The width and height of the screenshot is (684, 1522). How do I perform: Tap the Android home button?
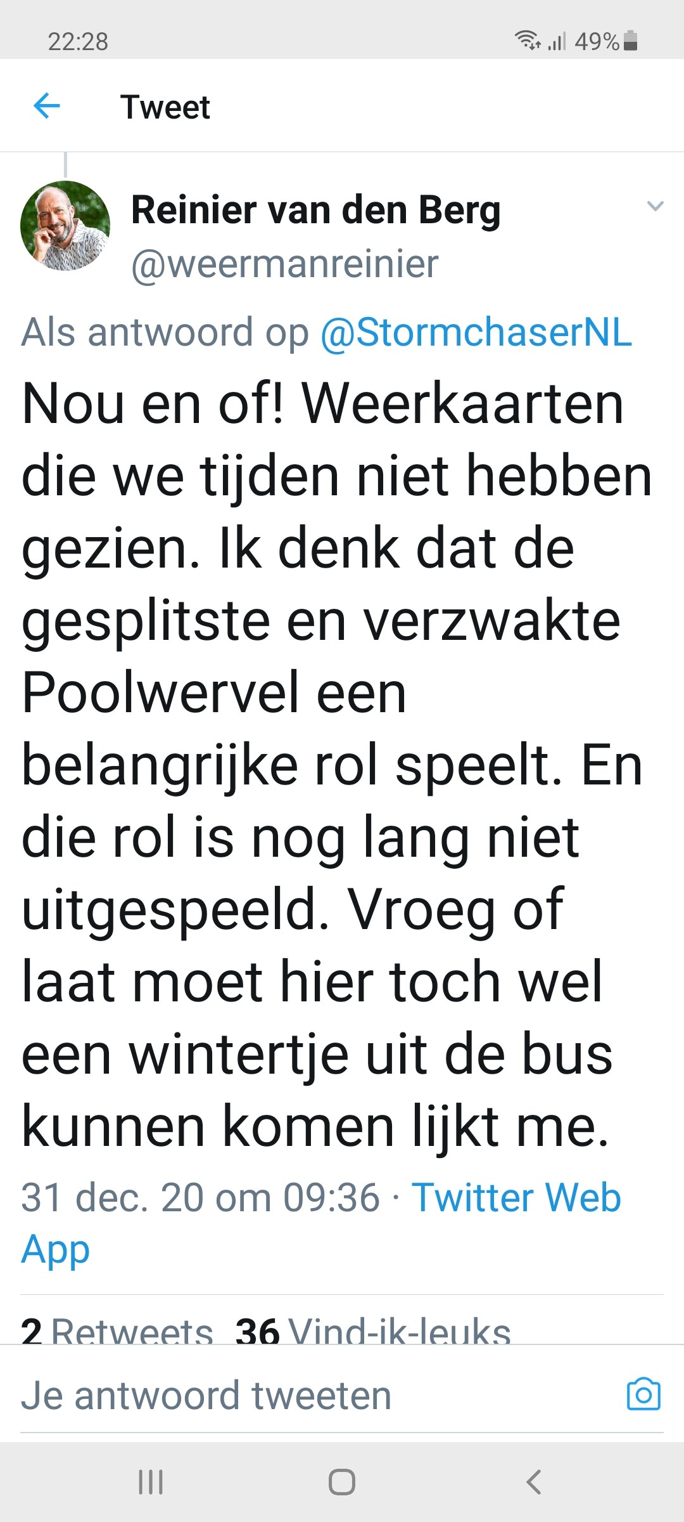tap(342, 1482)
